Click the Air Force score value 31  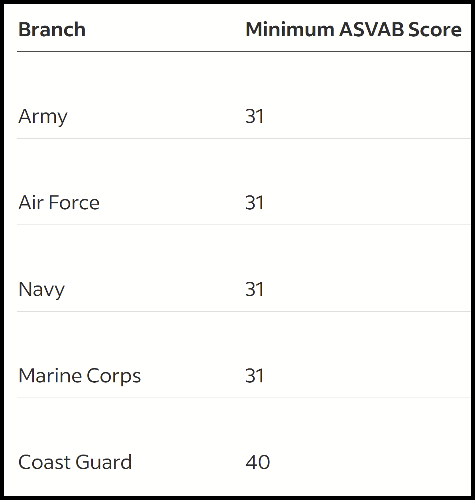(x=255, y=203)
